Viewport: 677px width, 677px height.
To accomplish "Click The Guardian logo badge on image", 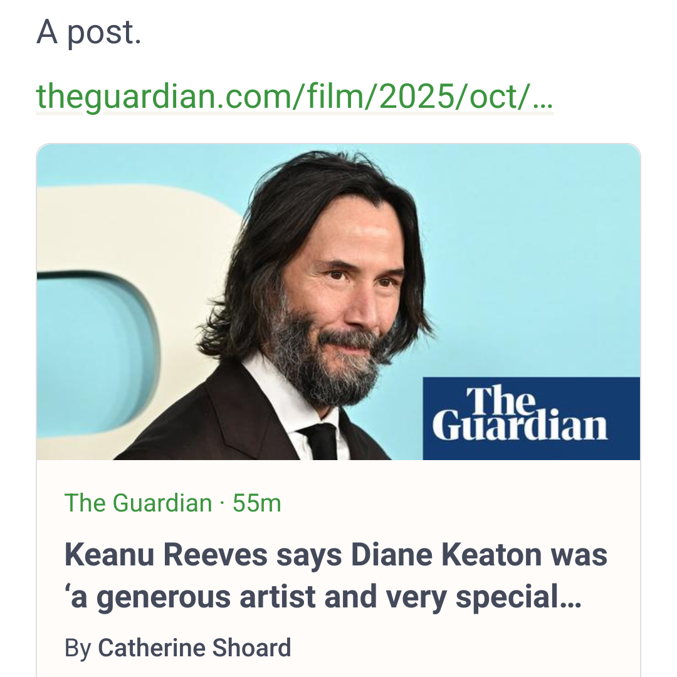I will point(531,418).
